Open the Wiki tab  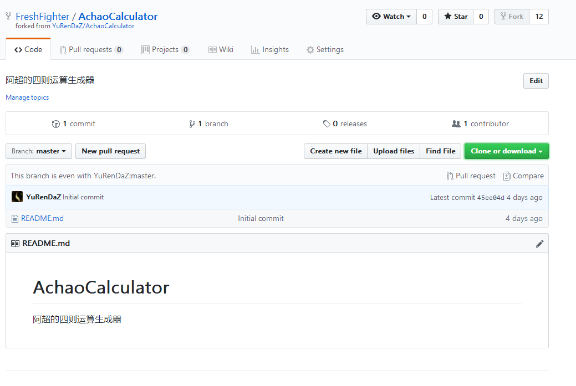click(x=221, y=49)
